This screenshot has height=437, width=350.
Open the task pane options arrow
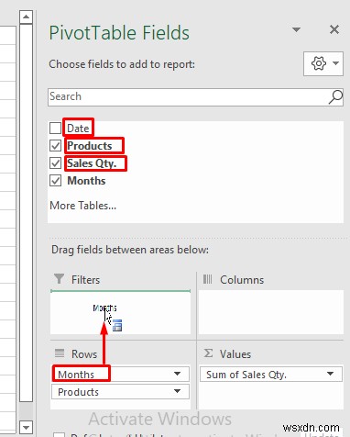(x=296, y=29)
